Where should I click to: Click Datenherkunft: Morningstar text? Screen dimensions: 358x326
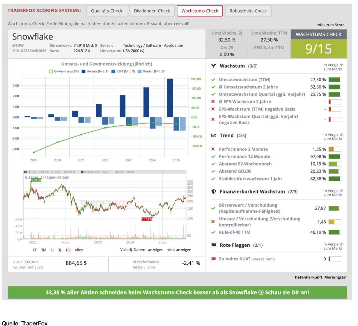pyautogui.click(x=321, y=277)
